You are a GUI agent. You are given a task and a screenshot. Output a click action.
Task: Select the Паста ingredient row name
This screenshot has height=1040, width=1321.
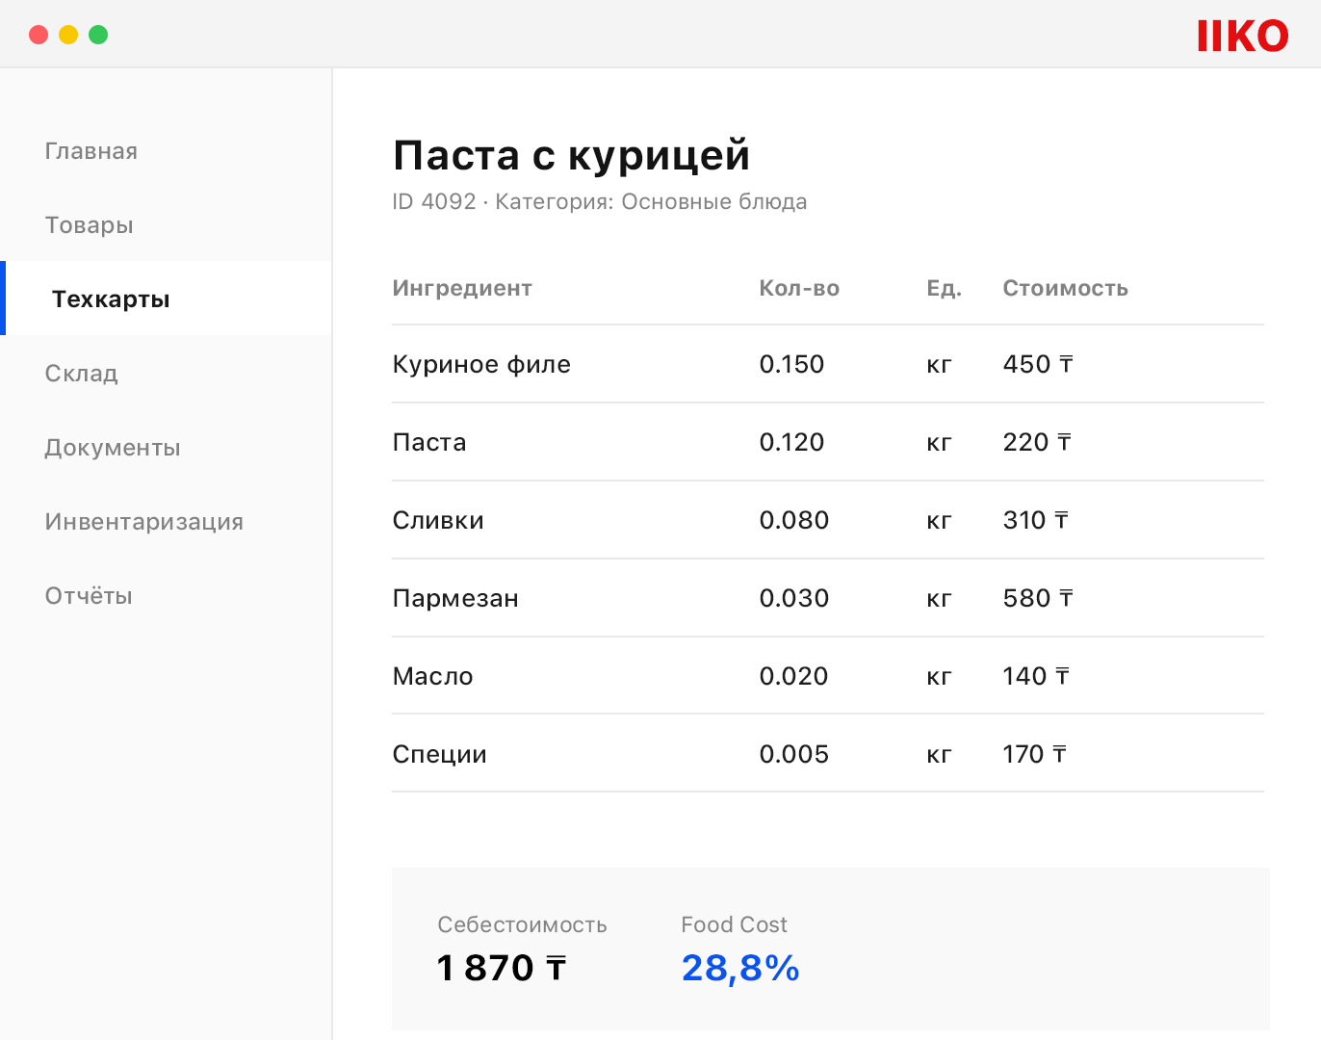pyautogui.click(x=429, y=442)
